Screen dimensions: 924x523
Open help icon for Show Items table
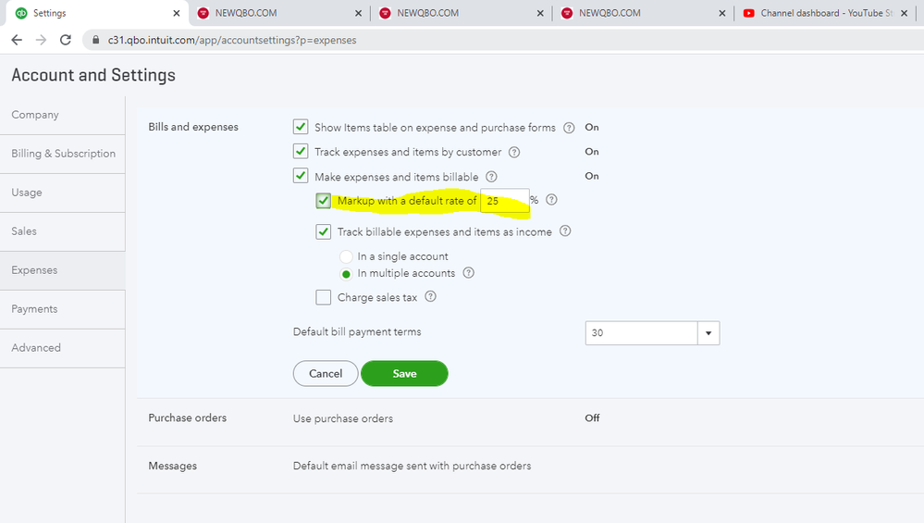click(x=569, y=128)
